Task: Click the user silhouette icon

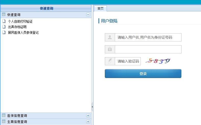Action: pyautogui.click(x=110, y=37)
